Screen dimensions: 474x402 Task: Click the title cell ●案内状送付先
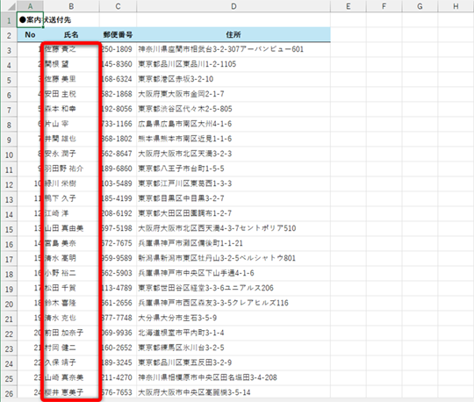coord(30,20)
